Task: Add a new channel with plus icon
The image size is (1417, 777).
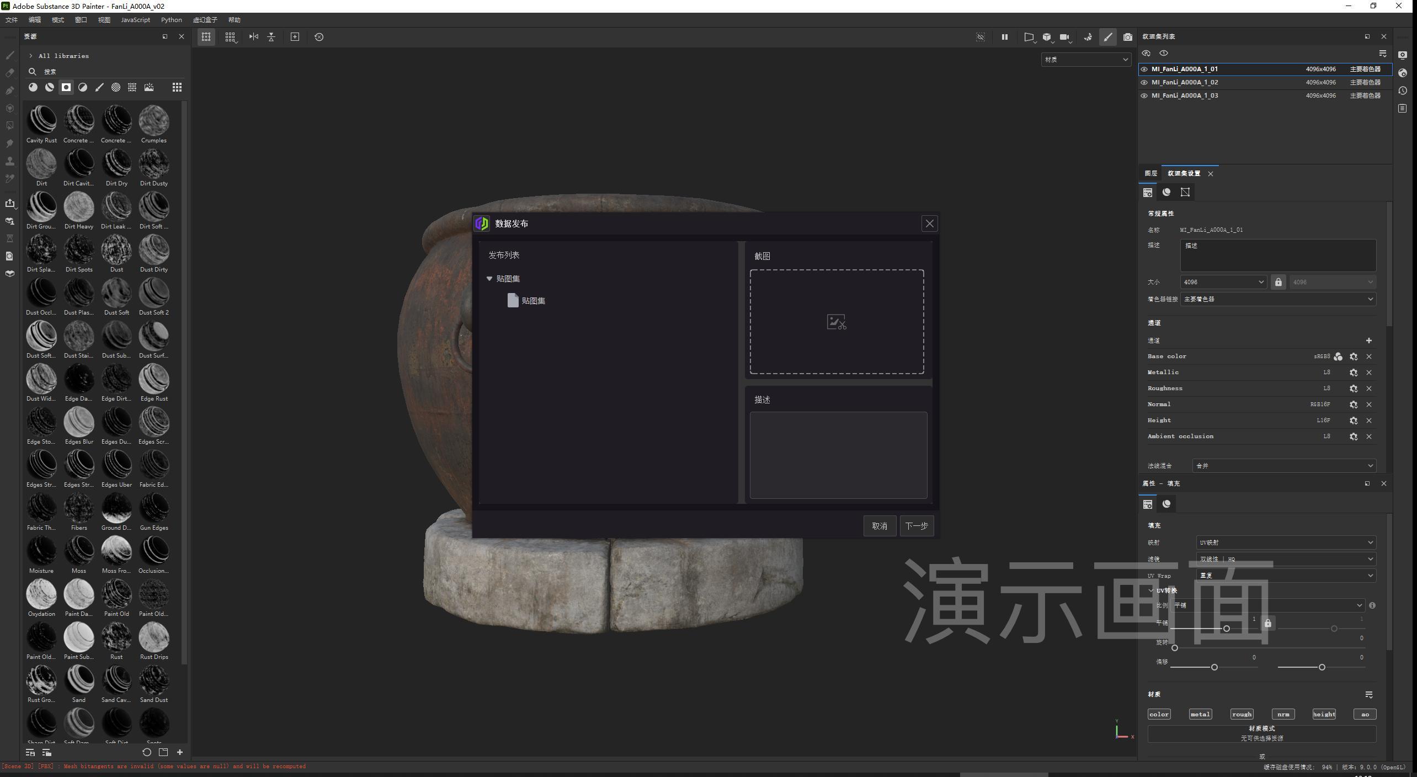Action: tap(1369, 340)
